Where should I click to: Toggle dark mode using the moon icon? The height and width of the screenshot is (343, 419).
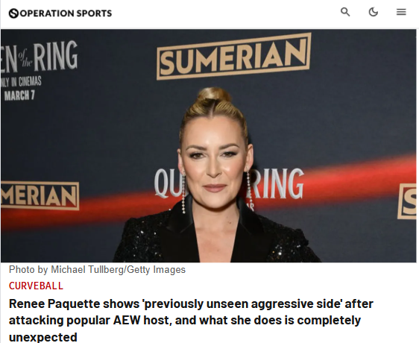(374, 12)
